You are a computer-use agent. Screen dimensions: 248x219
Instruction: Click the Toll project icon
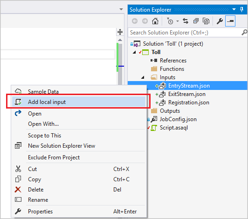pos(145,52)
